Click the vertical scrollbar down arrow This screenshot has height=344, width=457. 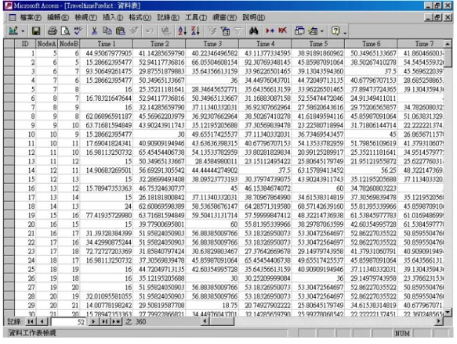(448, 312)
